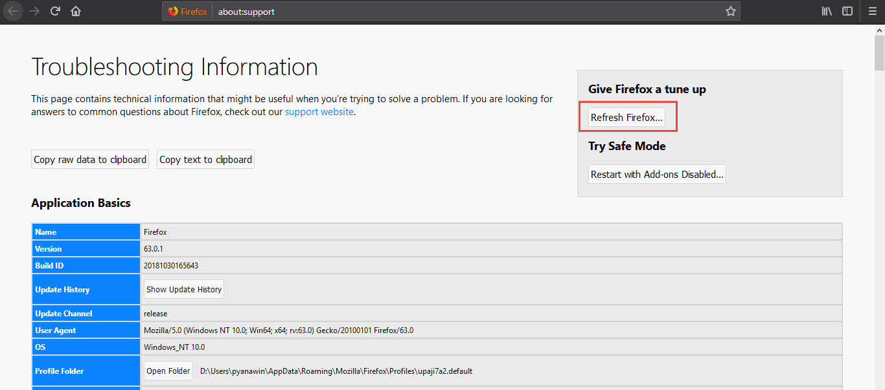Select the version value 63.0.1
This screenshot has height=390, width=885.
point(154,249)
